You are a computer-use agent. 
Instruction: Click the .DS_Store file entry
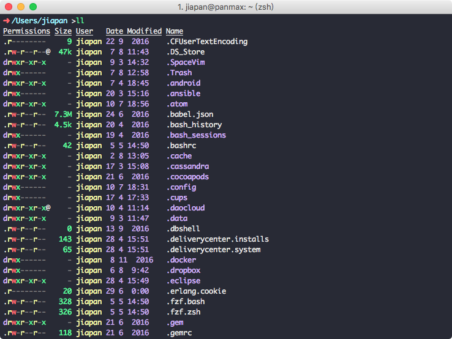[x=186, y=52]
